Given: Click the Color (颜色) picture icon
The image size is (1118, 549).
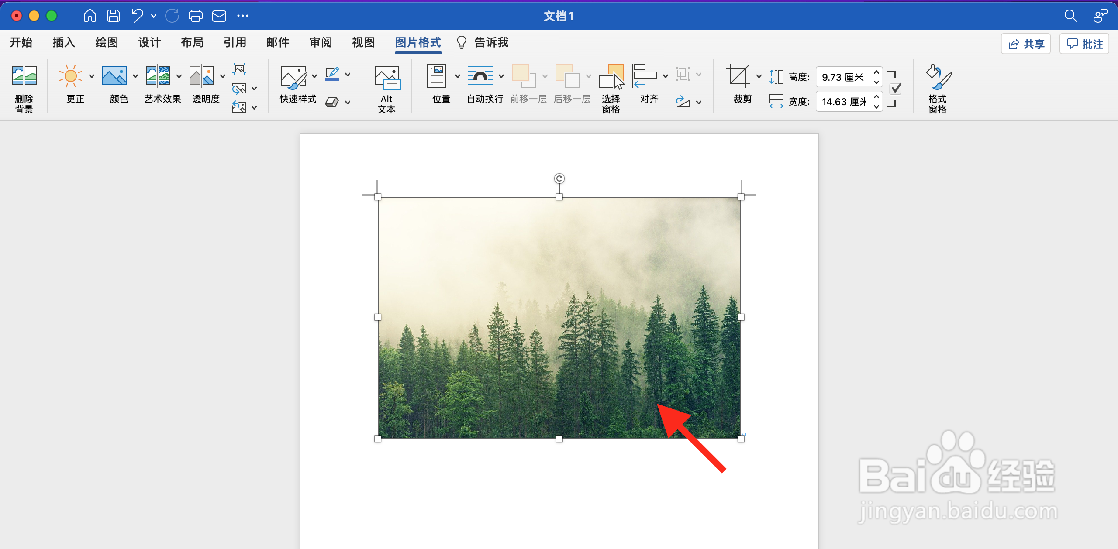Looking at the screenshot, I should pos(114,76).
